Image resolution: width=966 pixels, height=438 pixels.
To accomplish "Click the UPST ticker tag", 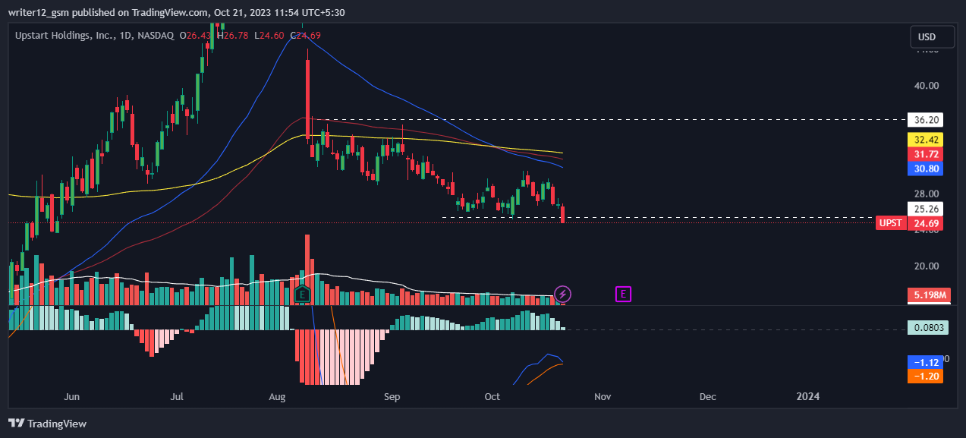I will coord(891,223).
